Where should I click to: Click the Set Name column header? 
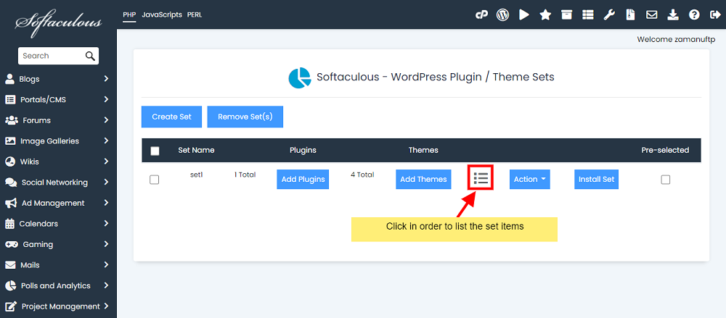196,150
